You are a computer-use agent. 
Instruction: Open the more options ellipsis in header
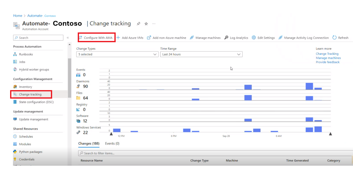(x=154, y=24)
